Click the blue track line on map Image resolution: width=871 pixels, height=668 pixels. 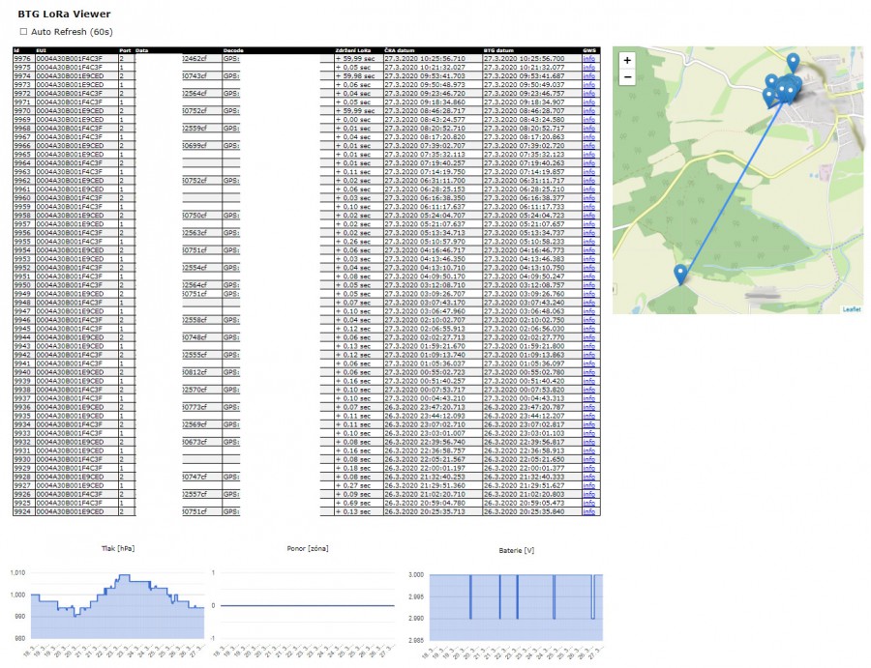click(x=731, y=189)
